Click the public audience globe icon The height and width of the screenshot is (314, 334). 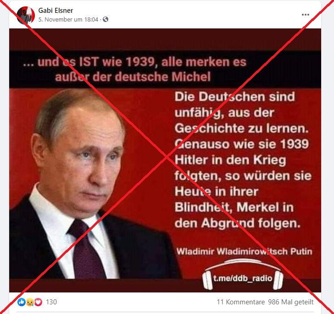tap(106, 19)
